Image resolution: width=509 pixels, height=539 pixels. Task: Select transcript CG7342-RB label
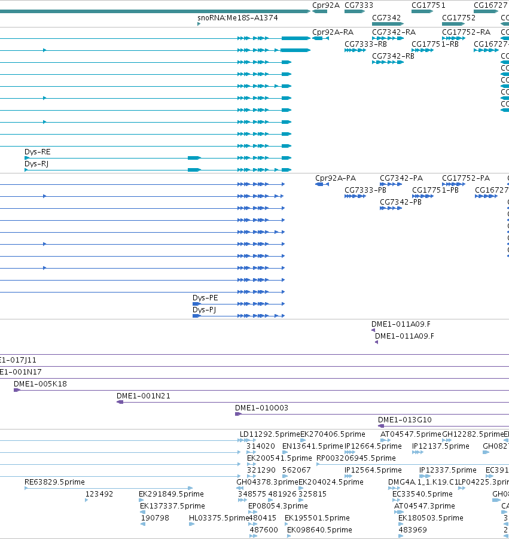click(393, 56)
